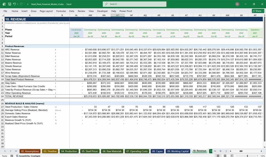The image size is (266, 157).
Task: Click the zoom in plus icon
Action: click(x=258, y=156)
